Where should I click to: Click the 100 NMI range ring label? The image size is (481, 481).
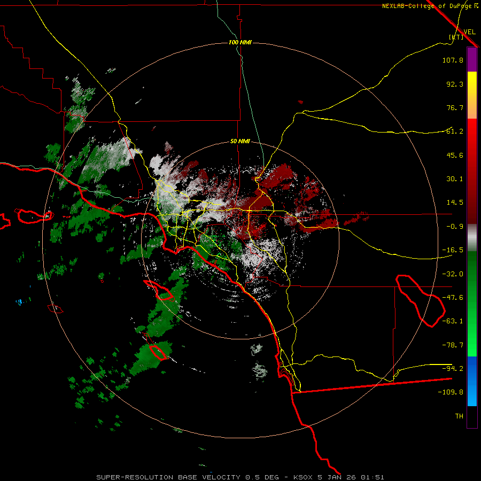coord(240,42)
